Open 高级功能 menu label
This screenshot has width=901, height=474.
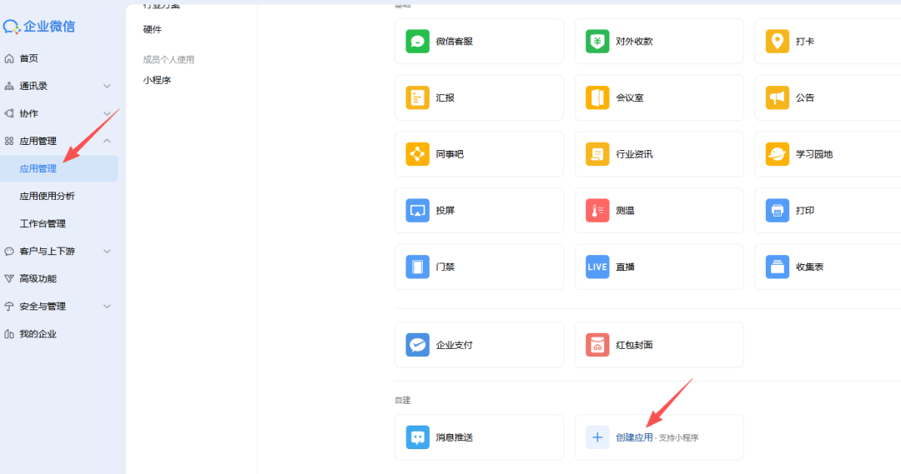(38, 279)
